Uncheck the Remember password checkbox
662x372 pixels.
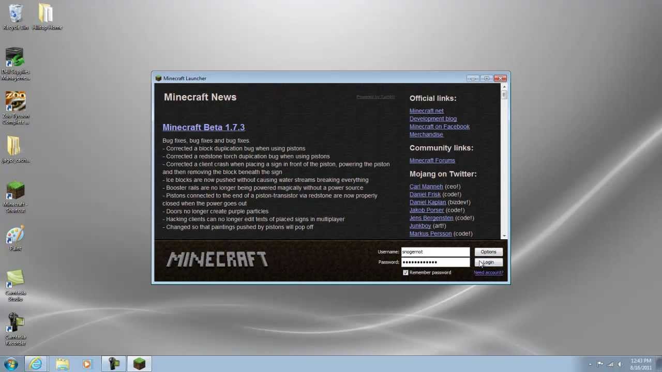tap(405, 272)
